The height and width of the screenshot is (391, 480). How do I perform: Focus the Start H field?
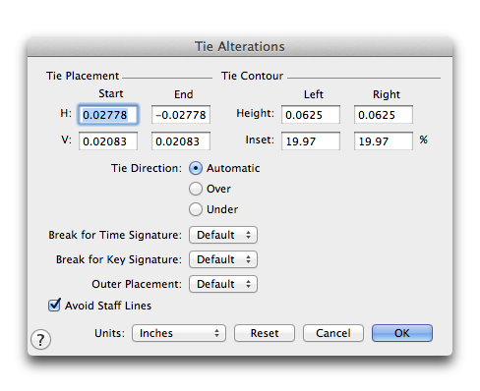(x=108, y=115)
